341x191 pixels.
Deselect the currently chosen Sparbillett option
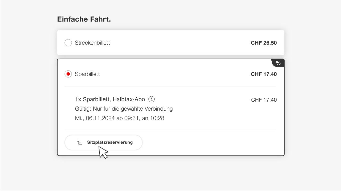tap(68, 74)
